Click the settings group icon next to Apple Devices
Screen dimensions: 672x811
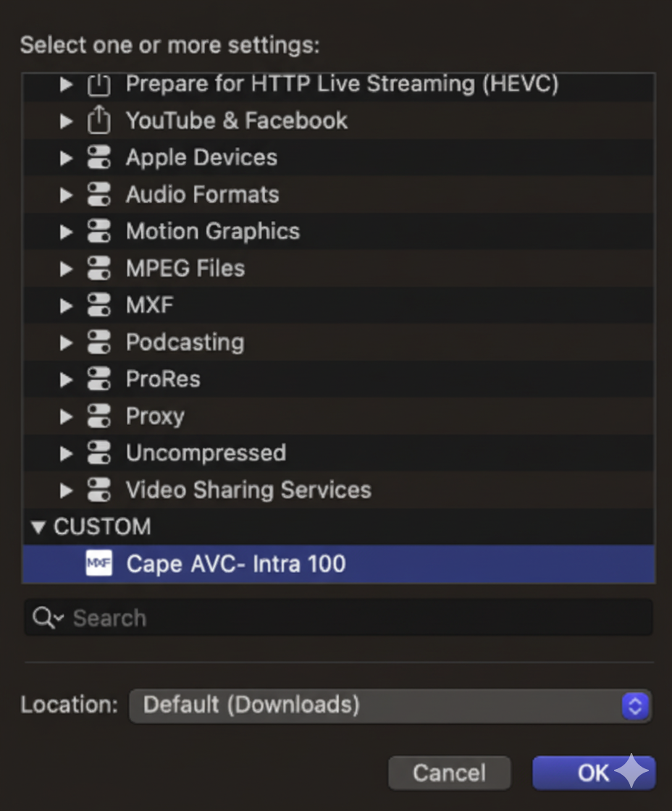tap(98, 158)
